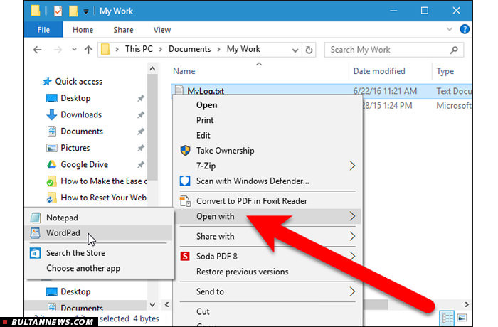Open the file with Notepad

tap(62, 218)
